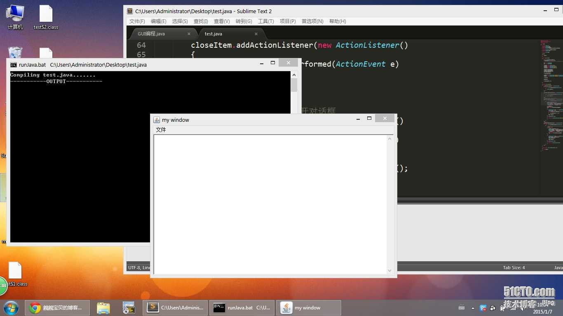Screen dimensions: 563x316
Task: Minimize the Sublime Text window
Action: pyautogui.click(x=545, y=10)
